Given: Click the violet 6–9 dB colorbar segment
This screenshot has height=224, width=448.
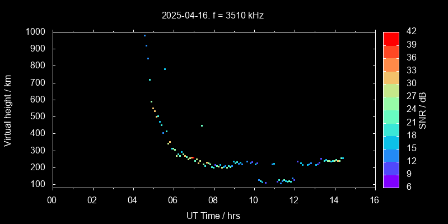Looking at the screenshot, I should pos(391,181).
